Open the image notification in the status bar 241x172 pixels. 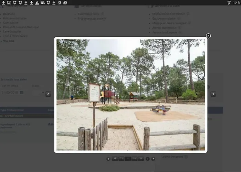click(x=9, y=3)
